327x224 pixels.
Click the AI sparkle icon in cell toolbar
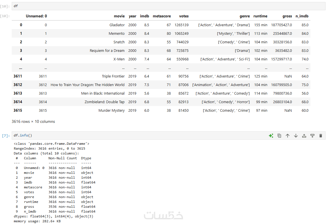pos(271,136)
